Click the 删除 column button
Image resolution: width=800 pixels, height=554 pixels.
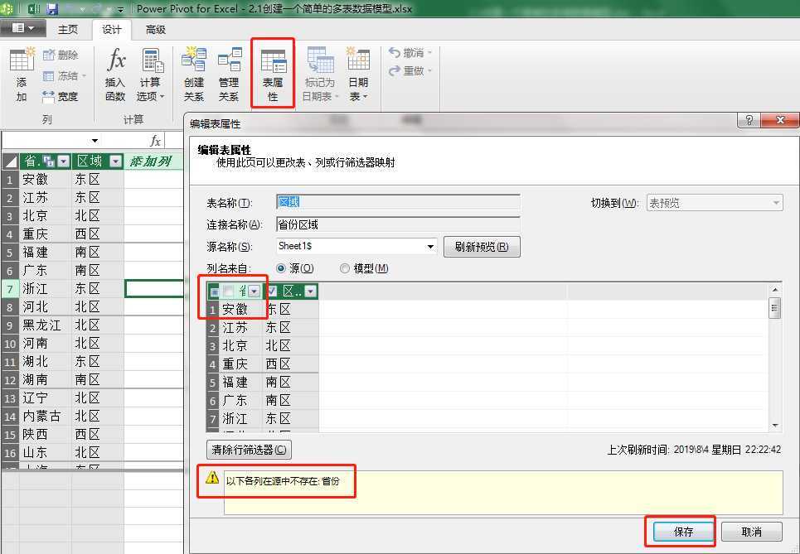61,55
